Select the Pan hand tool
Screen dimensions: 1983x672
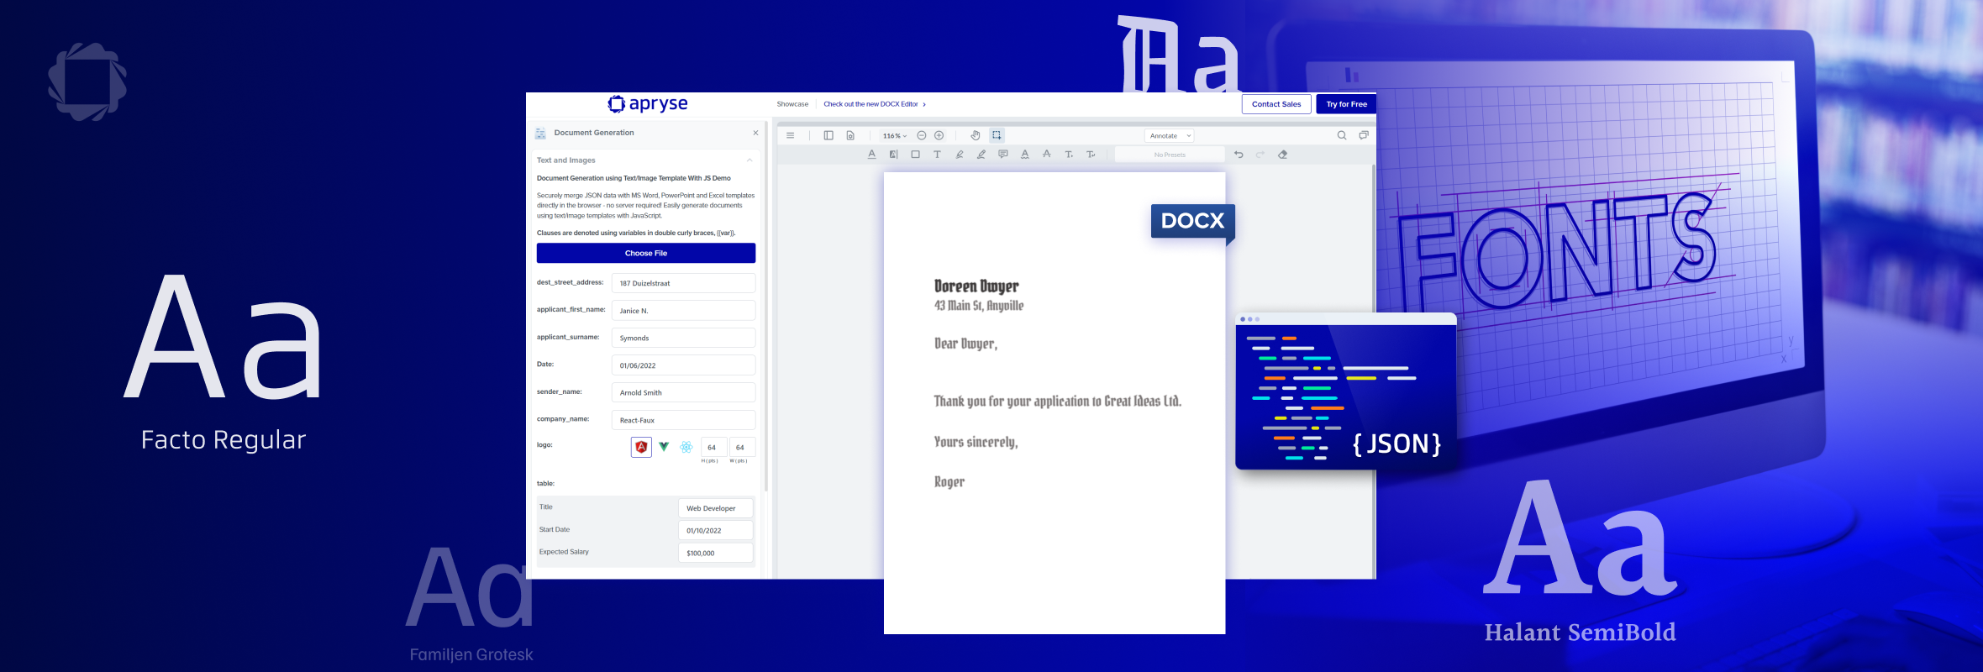pos(976,135)
